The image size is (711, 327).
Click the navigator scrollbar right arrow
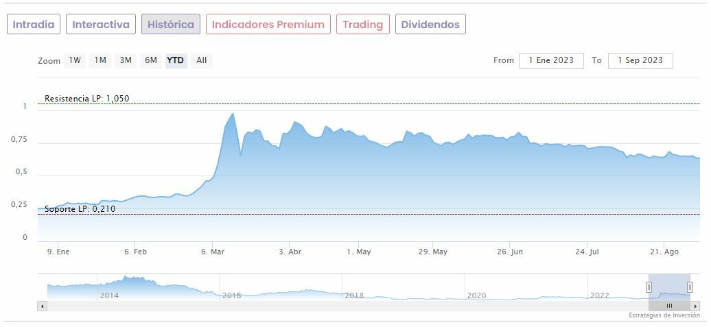pyautogui.click(x=695, y=306)
